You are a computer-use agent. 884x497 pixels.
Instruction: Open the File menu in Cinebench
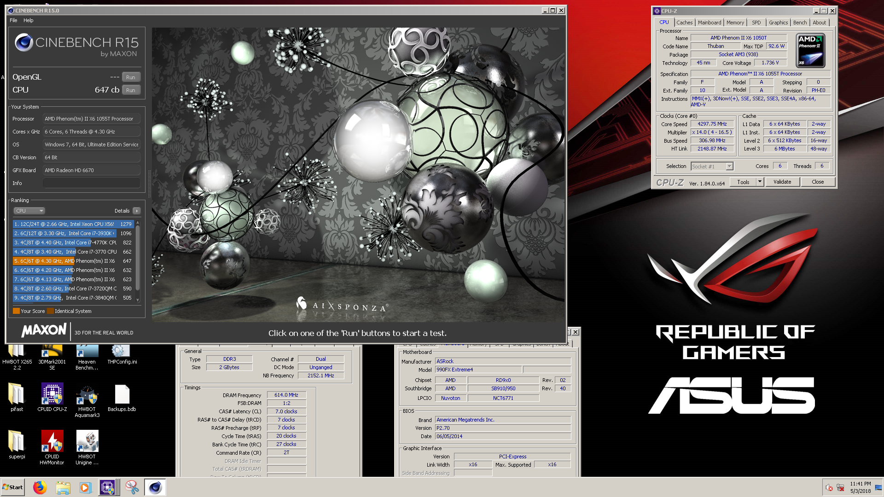point(13,20)
